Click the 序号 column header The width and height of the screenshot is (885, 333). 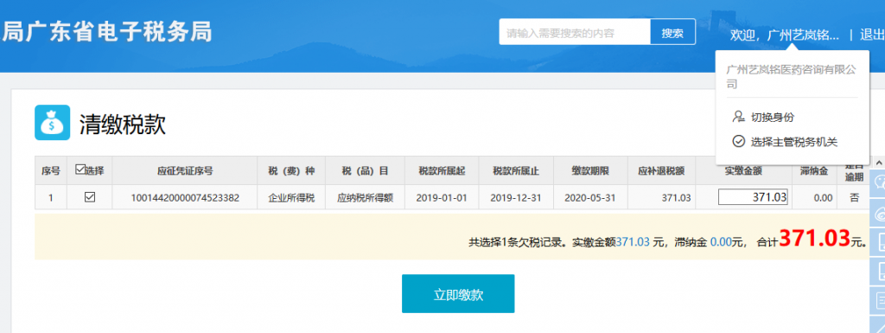point(51,171)
